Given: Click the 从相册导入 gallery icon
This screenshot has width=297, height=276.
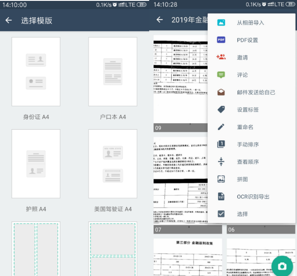Looking at the screenshot, I should click(x=221, y=22).
